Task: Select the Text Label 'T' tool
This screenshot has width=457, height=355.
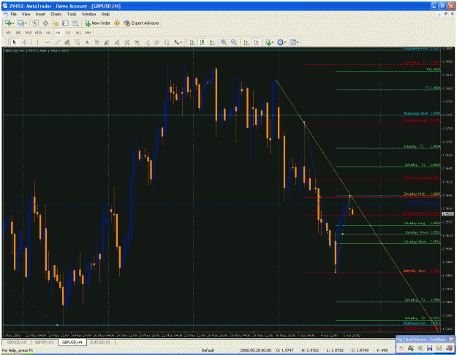Action: [97, 42]
